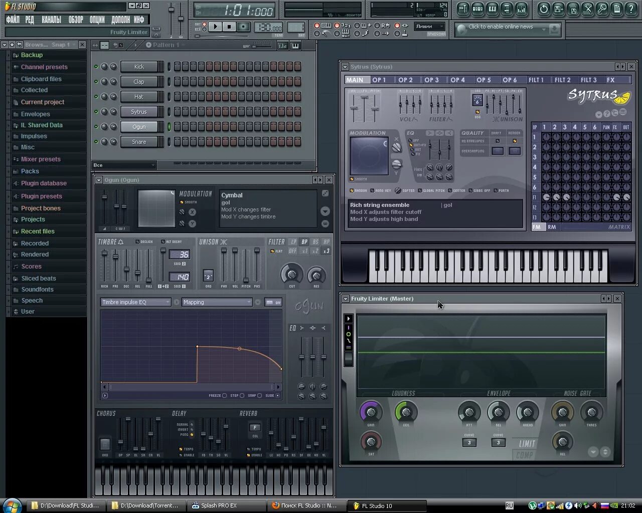Click the browser reread refresh icon
Viewport: 642px width, 513px height.
(x=20, y=45)
